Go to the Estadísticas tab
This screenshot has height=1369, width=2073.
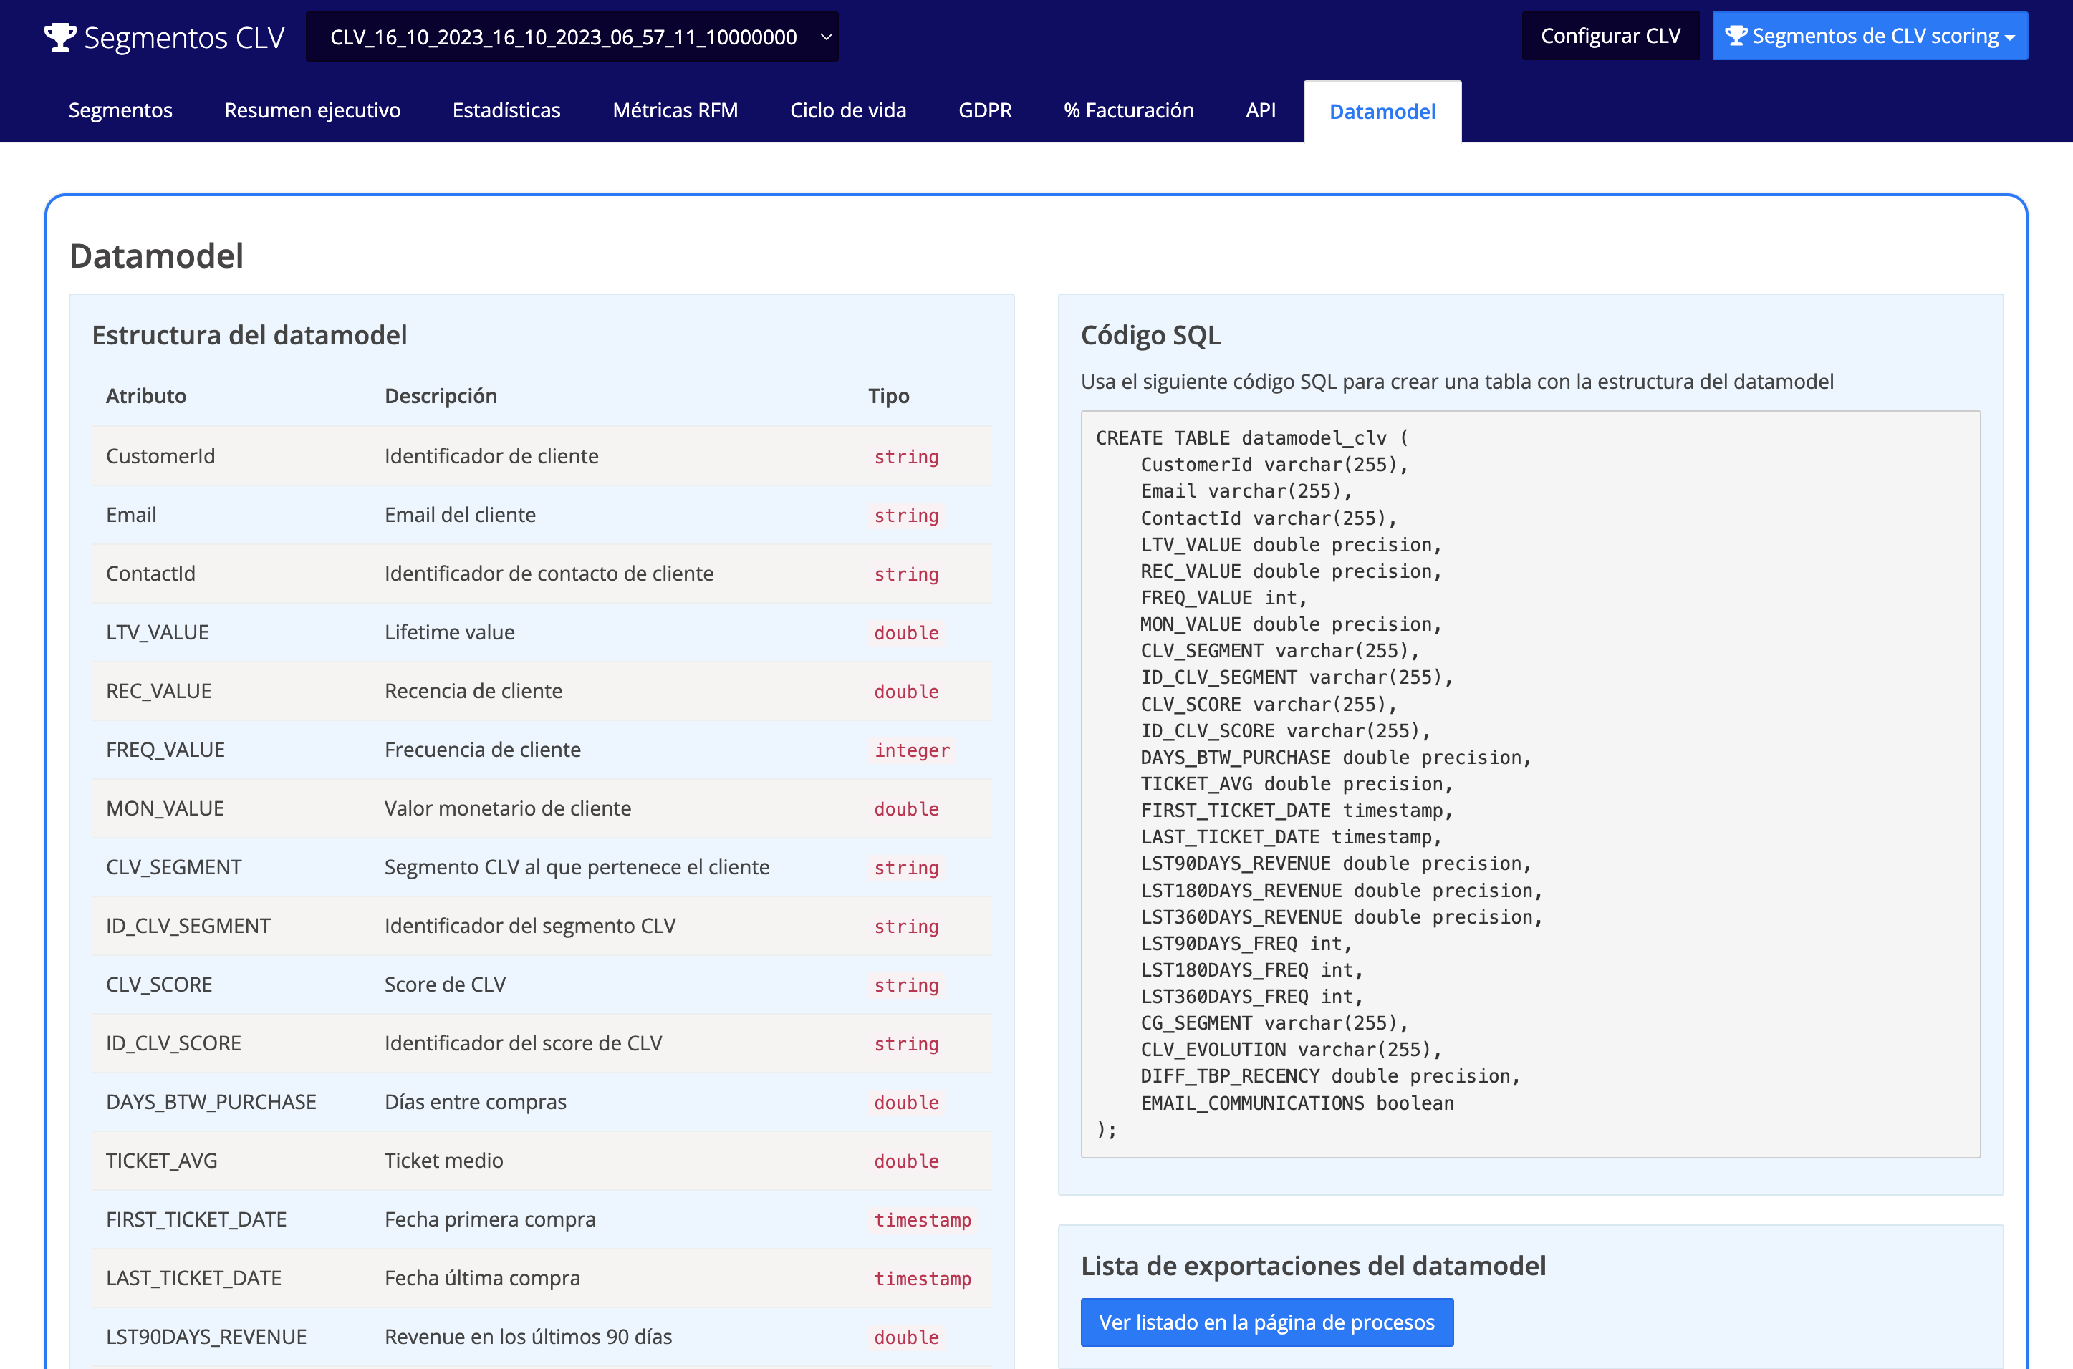click(506, 110)
